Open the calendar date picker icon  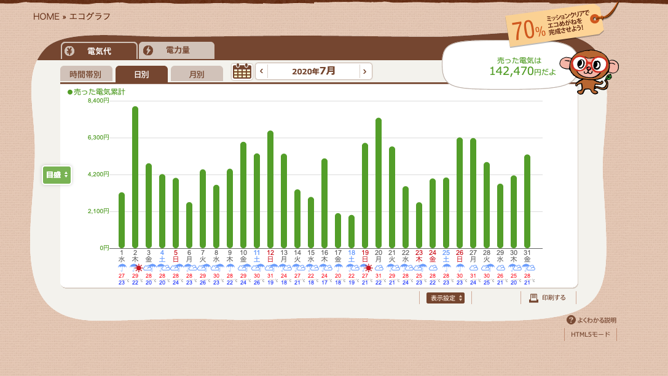[x=242, y=71]
